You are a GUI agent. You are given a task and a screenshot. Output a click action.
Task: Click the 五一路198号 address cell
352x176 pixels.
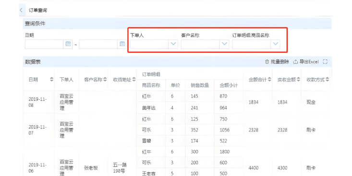pos(120,168)
